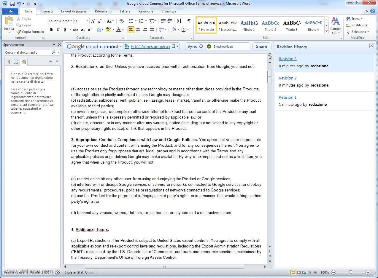Switch to the Inserisci tab
The width and height of the screenshot is (378, 278).
tap(47, 11)
